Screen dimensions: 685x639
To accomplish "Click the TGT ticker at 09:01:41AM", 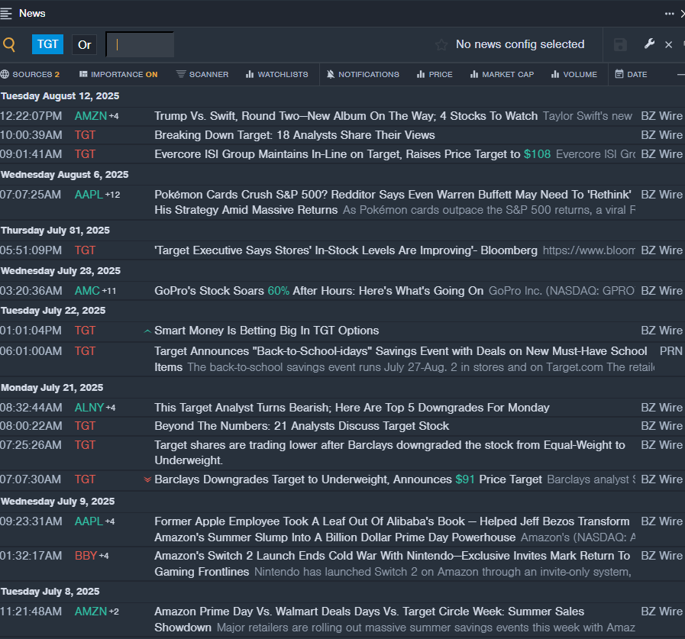I will tap(85, 154).
